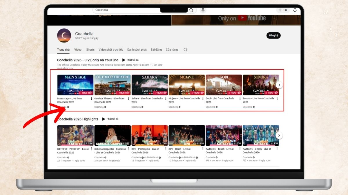Show next videos in the Highlights row
Image resolution: width=348 pixels, height=195 pixels.
279,135
